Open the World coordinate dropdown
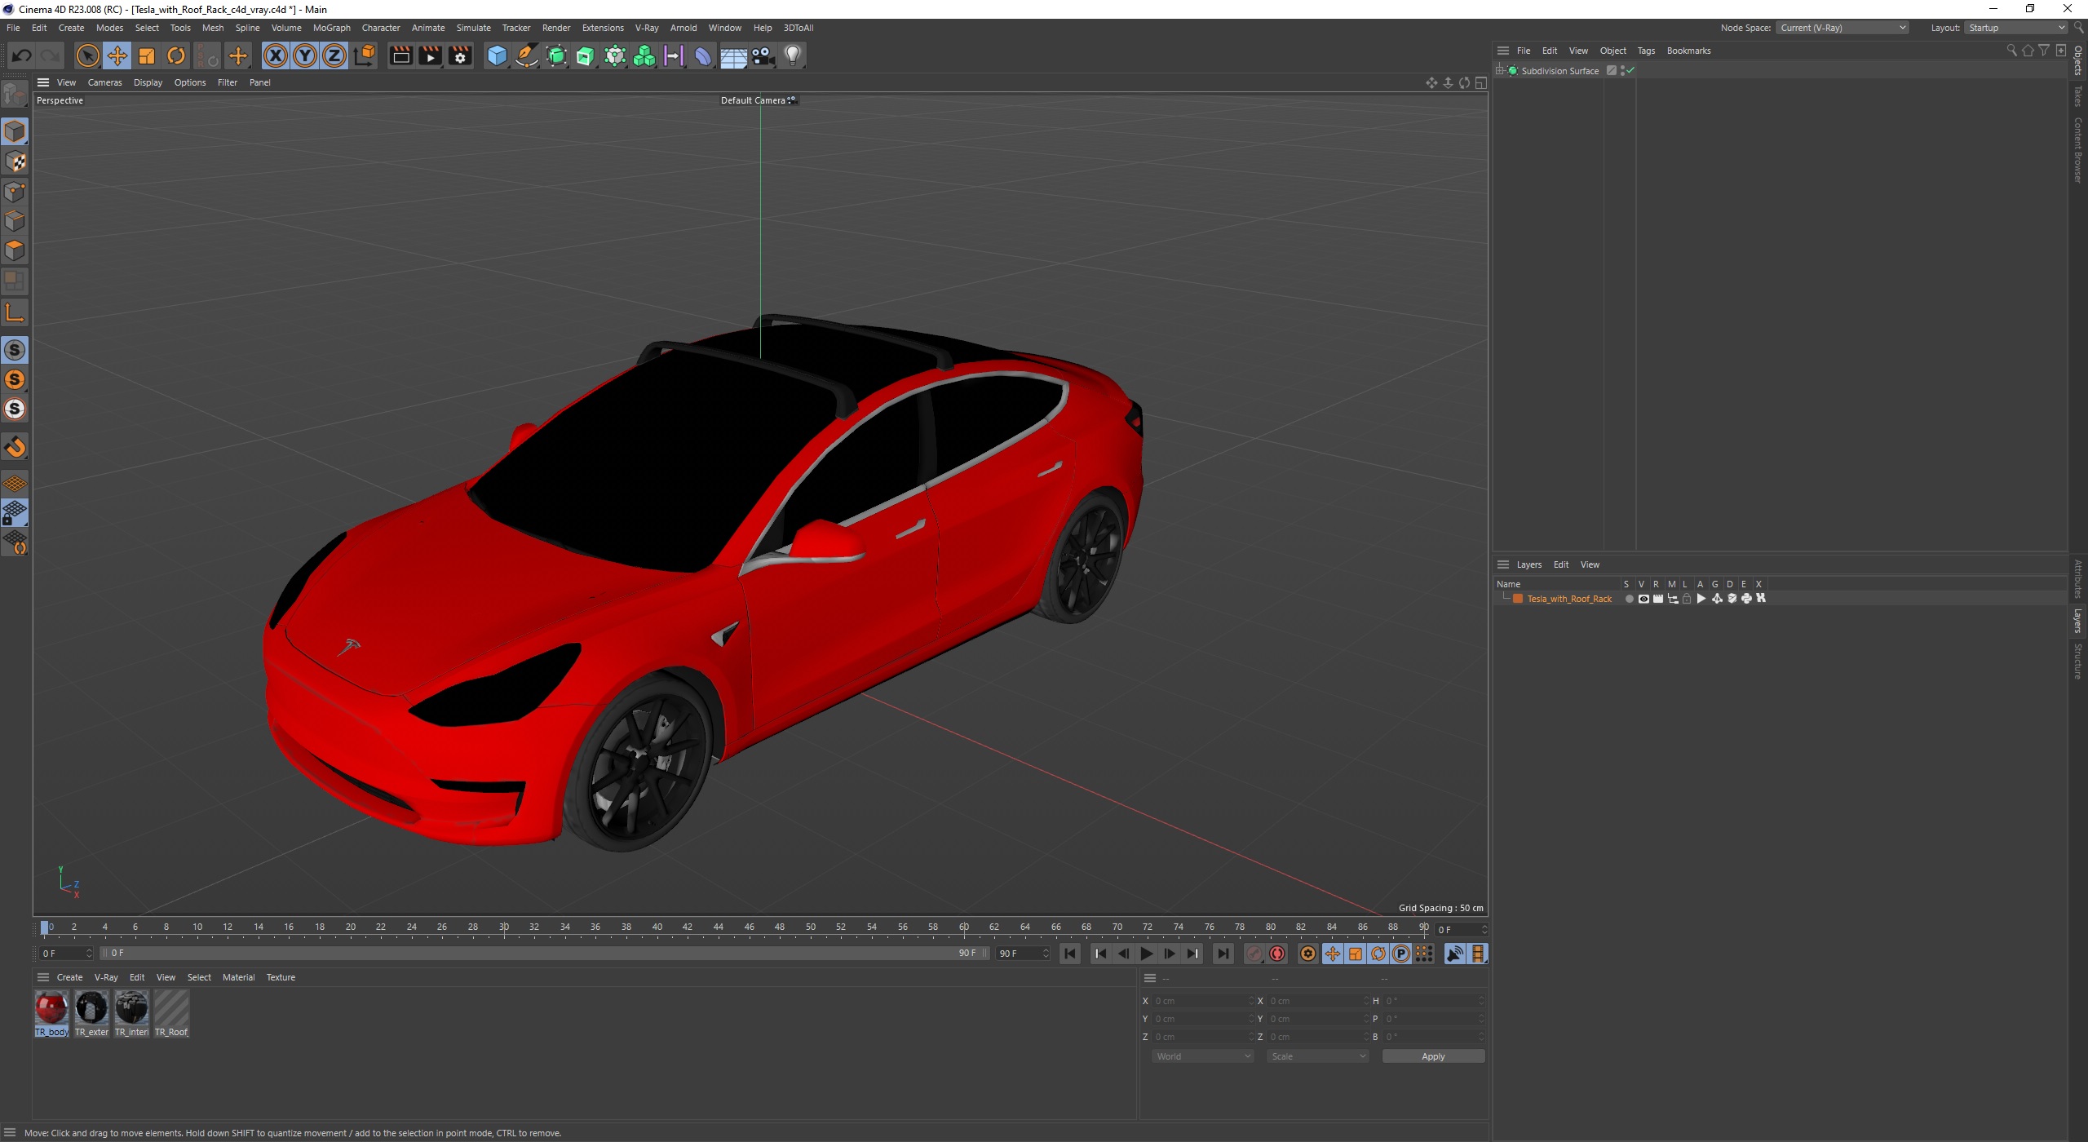This screenshot has height=1142, width=2088. coord(1202,1056)
